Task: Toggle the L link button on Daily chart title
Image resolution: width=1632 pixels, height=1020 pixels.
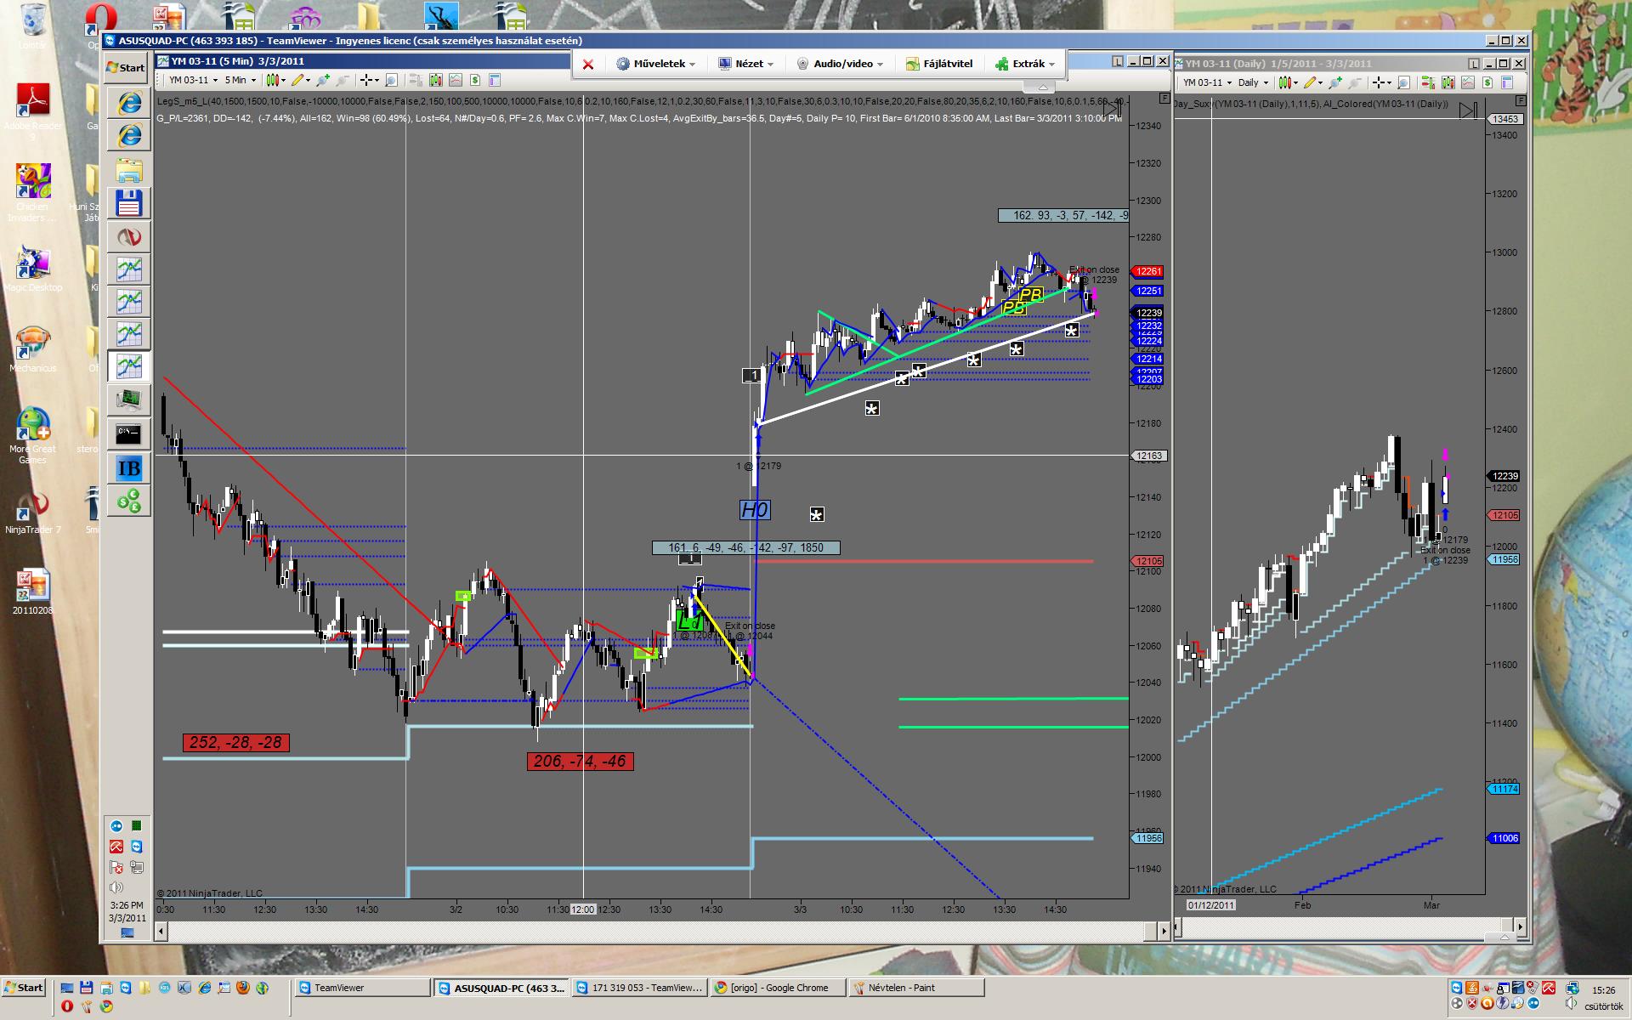Action: click(1473, 63)
